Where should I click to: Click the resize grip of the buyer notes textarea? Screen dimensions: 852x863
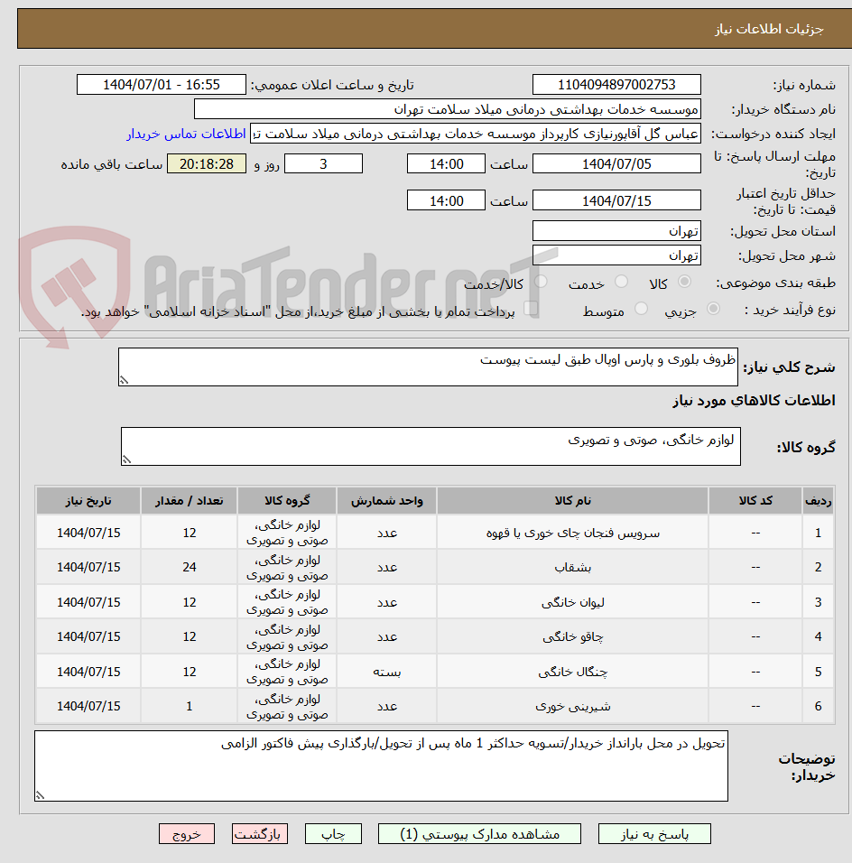(x=41, y=795)
